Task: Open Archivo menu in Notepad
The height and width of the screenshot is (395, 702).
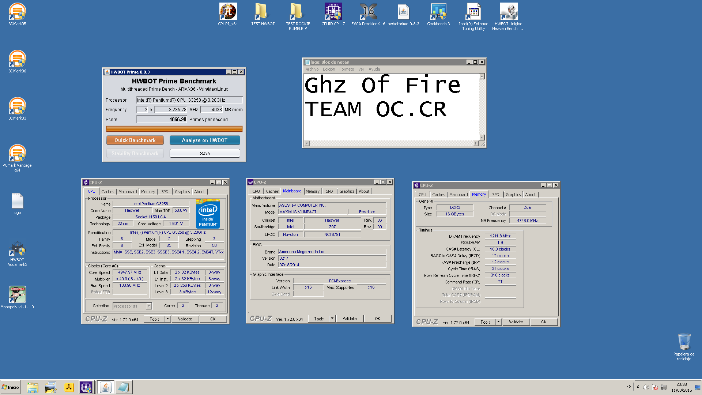Action: coord(312,69)
